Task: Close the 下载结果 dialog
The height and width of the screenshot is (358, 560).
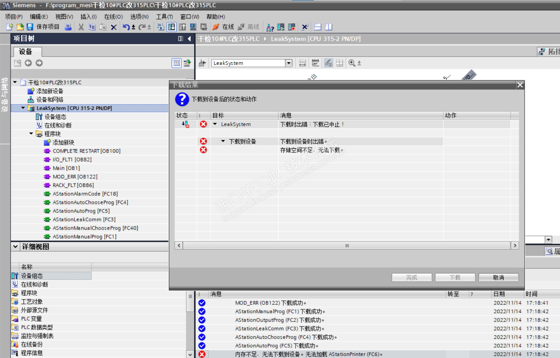Action: [x=520, y=85]
